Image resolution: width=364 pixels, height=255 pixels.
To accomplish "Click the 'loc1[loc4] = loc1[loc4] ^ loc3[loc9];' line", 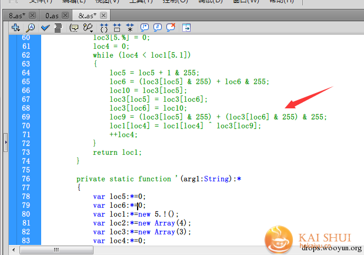I will tap(185, 126).
